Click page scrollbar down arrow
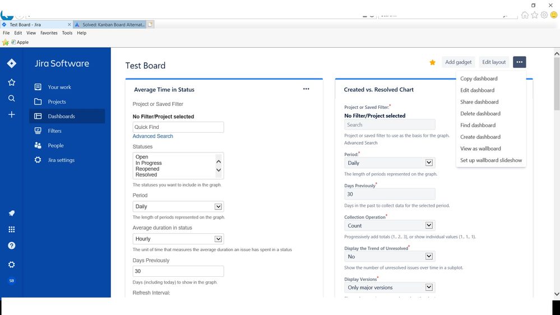Screen dimensions: 560x315 coord(557,294)
